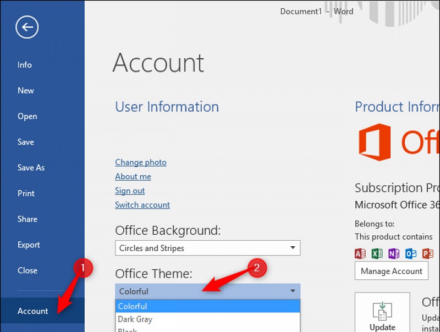Image resolution: width=440 pixels, height=332 pixels.
Task: Collapse the Office Theme dropdown arrow
Action: point(293,291)
